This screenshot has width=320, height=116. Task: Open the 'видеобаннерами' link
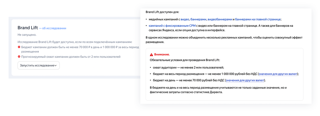click(x=220, y=19)
